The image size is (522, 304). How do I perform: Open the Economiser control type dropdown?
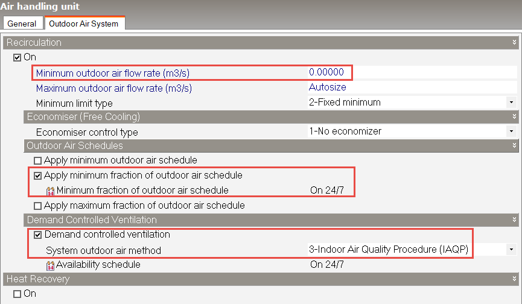pos(511,131)
